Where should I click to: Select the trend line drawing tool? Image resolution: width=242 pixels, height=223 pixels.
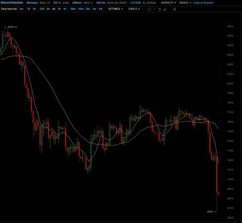tap(154, 9)
